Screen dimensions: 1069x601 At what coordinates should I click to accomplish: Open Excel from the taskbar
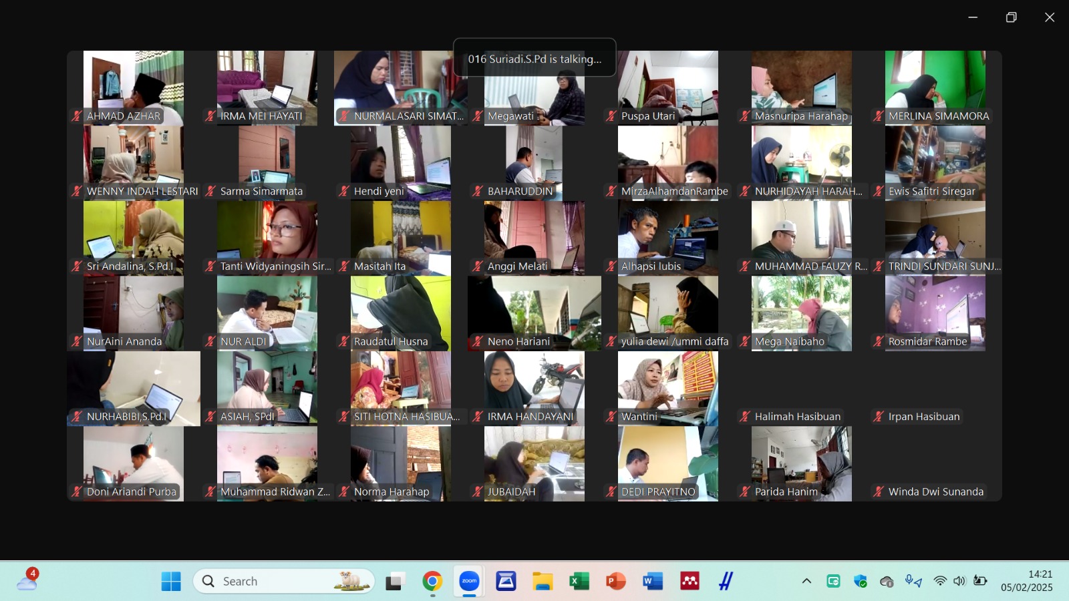(579, 581)
